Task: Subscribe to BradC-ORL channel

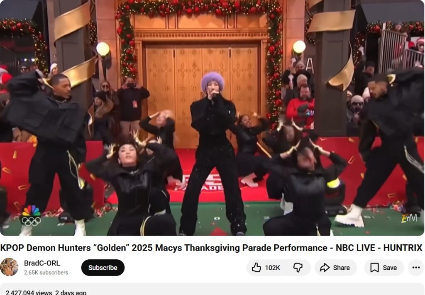Action: pos(103,268)
